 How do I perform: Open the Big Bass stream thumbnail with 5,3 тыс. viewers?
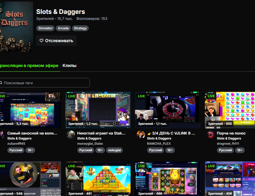[30, 110]
